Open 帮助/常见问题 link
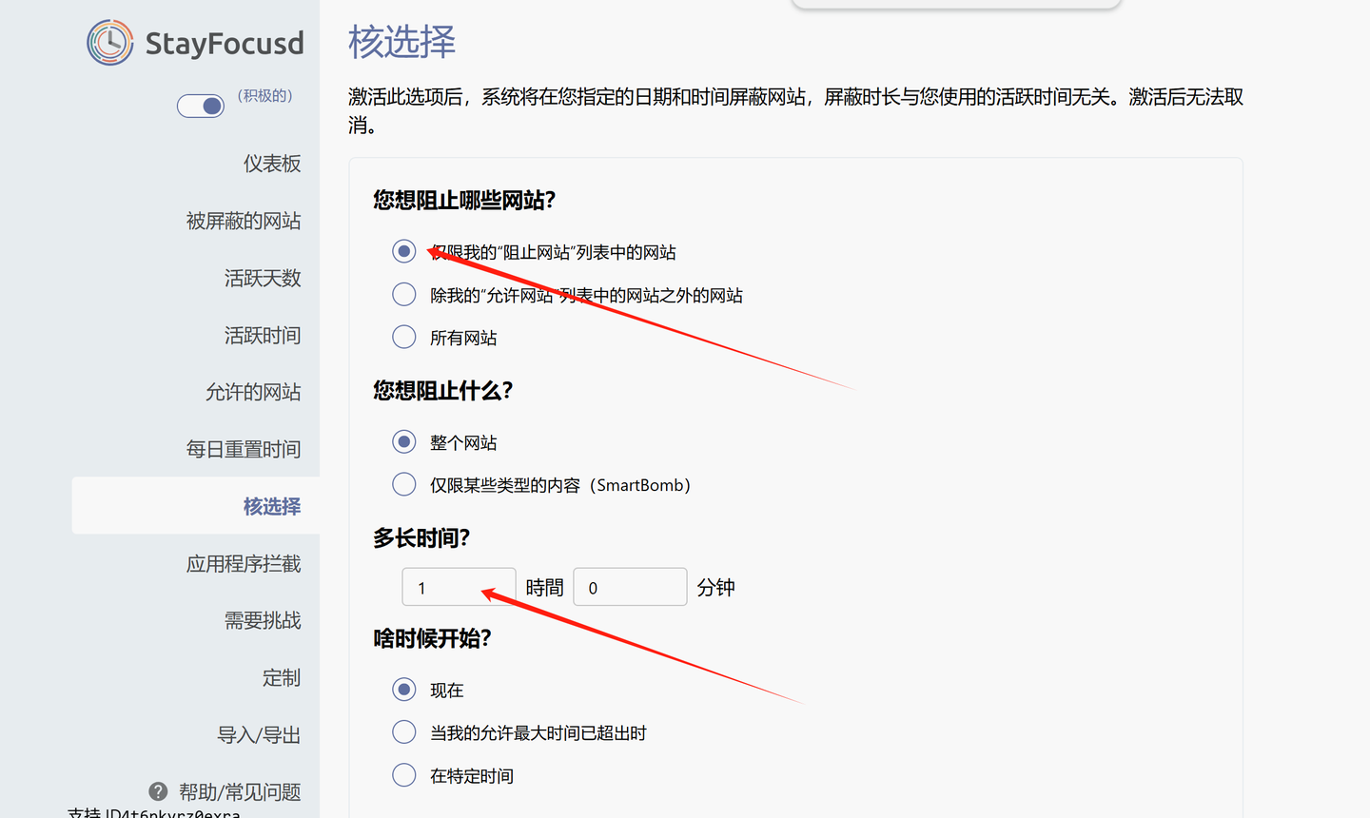The width and height of the screenshot is (1370, 818). coord(240,792)
